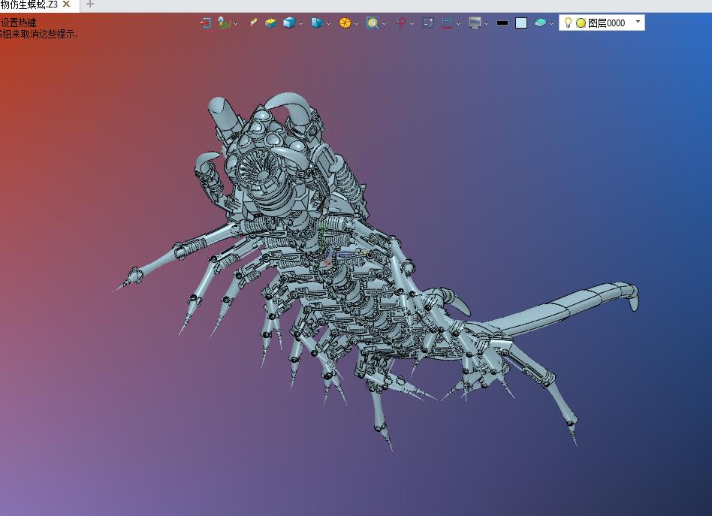Click the monitor display icon
The image size is (712, 516).
[x=475, y=23]
